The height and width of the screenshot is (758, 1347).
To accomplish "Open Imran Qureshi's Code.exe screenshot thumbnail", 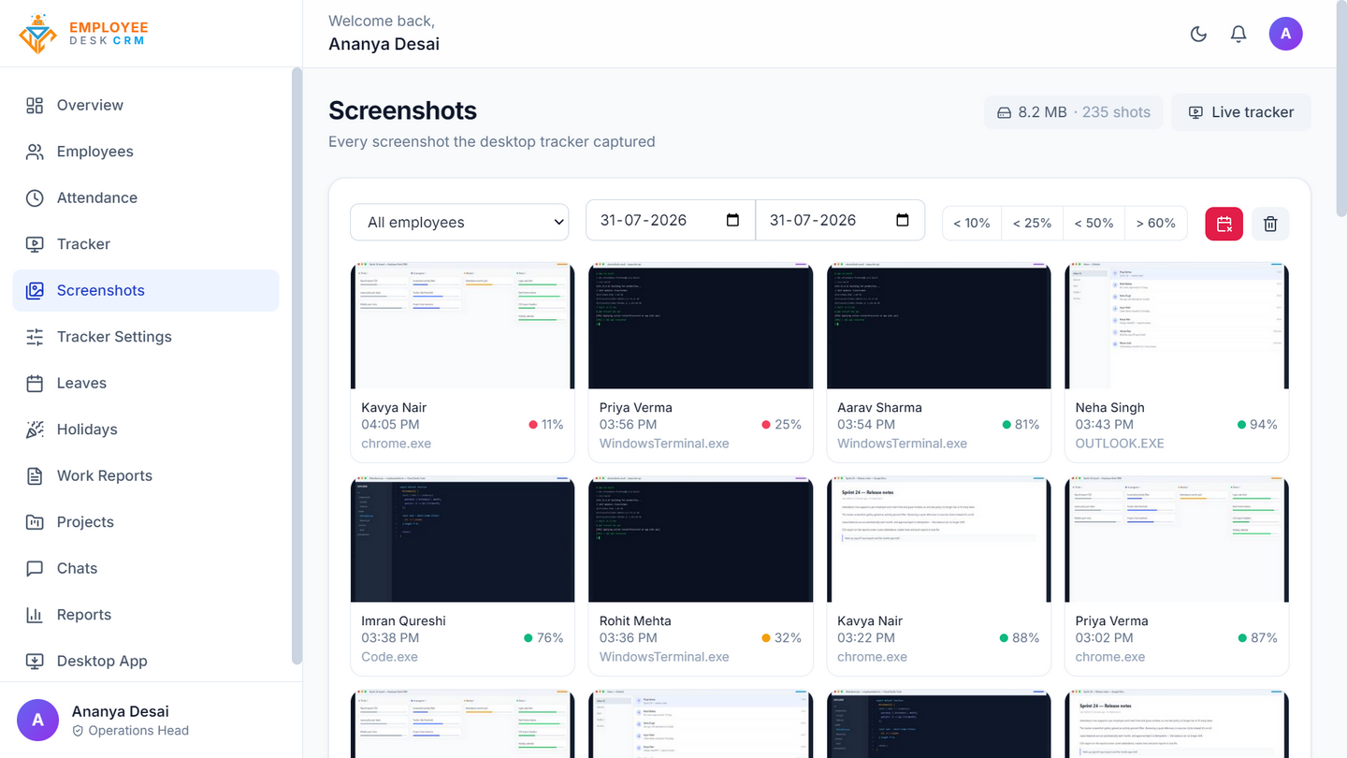I will pos(462,539).
